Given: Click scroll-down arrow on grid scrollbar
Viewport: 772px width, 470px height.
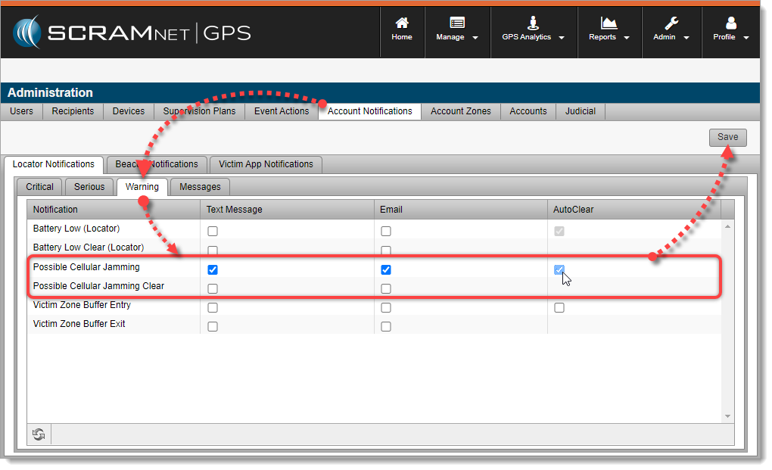Looking at the screenshot, I should pyautogui.click(x=728, y=416).
